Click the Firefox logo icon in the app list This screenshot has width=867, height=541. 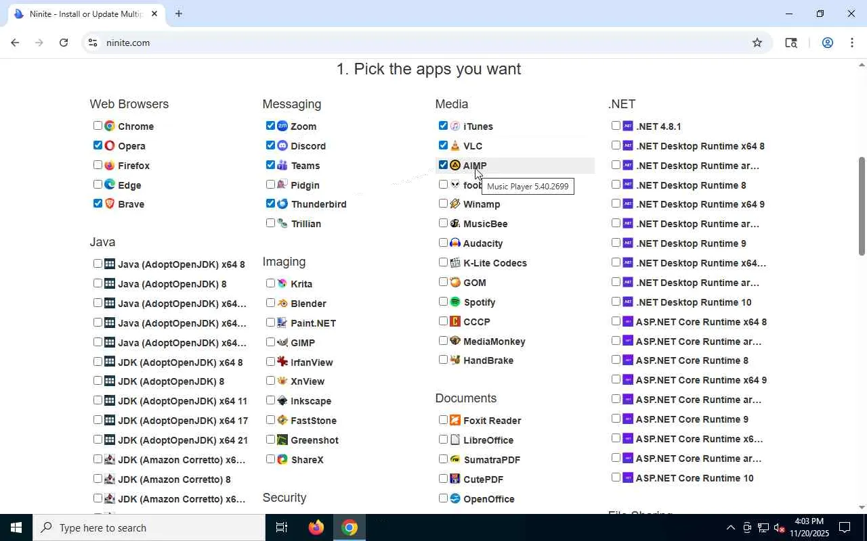point(110,165)
